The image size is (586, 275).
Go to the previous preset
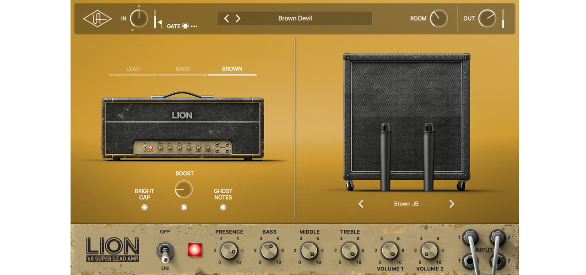pos(226,18)
